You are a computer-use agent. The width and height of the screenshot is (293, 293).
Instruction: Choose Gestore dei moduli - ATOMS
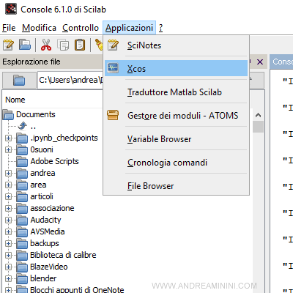point(176,115)
